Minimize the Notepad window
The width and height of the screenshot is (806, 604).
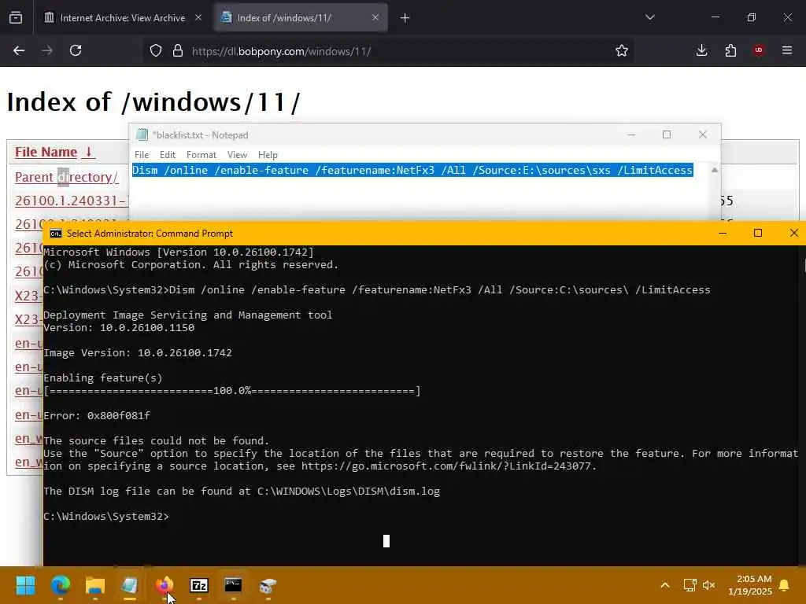pos(631,134)
